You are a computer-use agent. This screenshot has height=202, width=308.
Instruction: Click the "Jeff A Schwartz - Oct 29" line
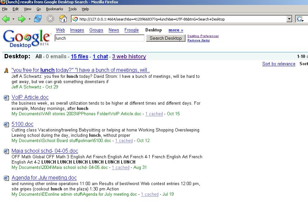tap(35, 87)
